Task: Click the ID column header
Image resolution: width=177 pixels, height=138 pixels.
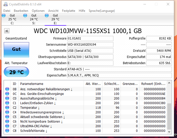Action: (x=14, y=84)
